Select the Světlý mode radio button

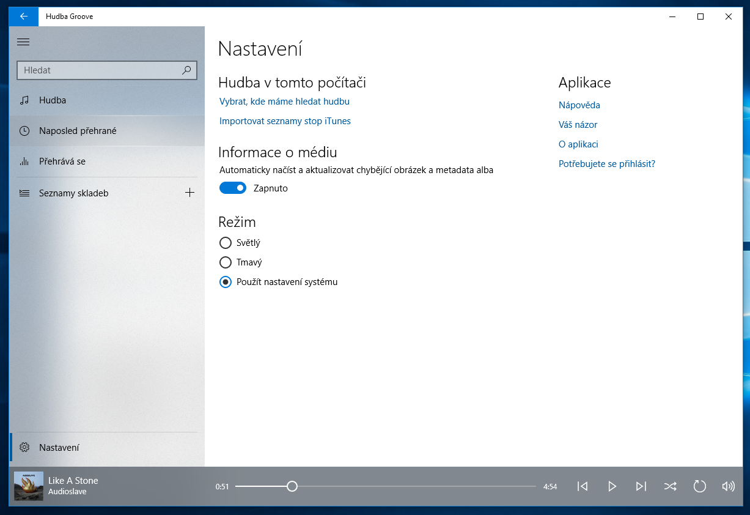click(226, 243)
